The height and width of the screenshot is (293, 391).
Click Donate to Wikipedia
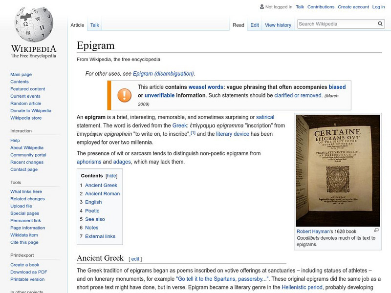31,110
